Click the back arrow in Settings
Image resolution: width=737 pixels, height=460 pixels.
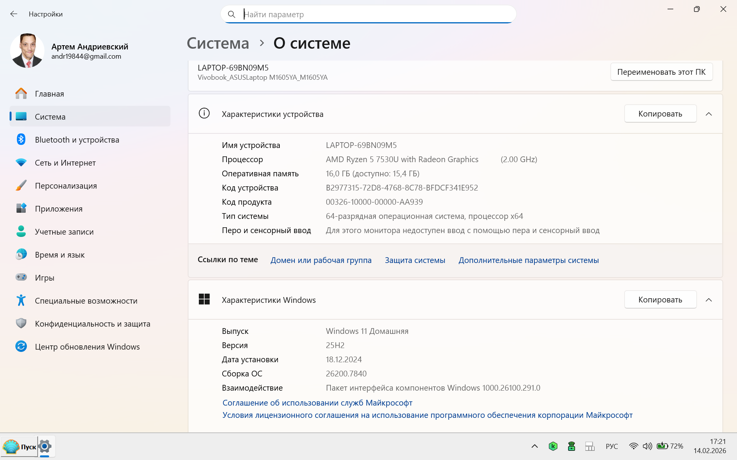point(14,14)
